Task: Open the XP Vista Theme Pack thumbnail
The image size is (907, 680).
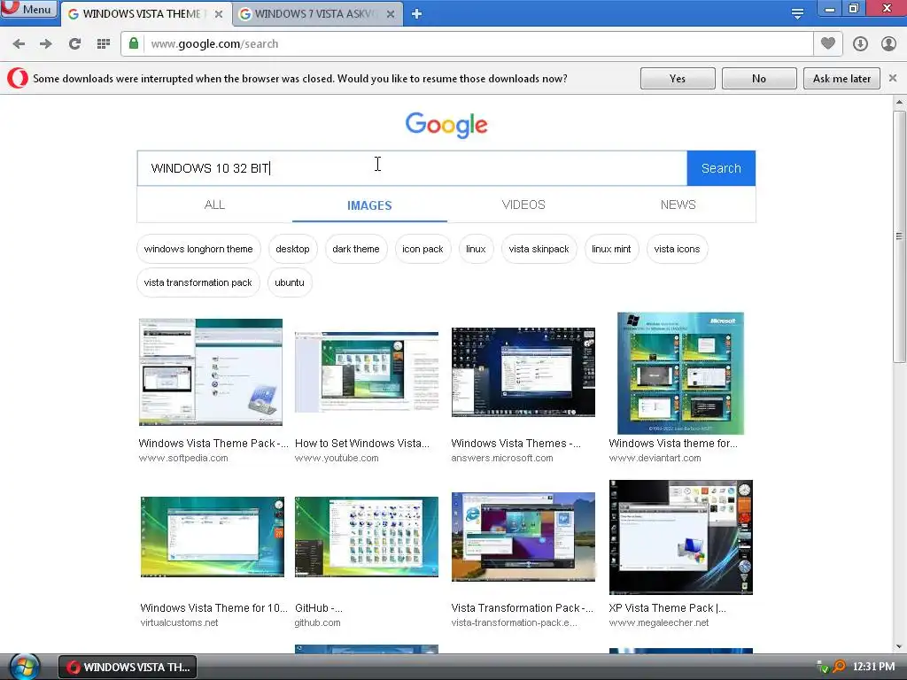Action: pos(681,537)
